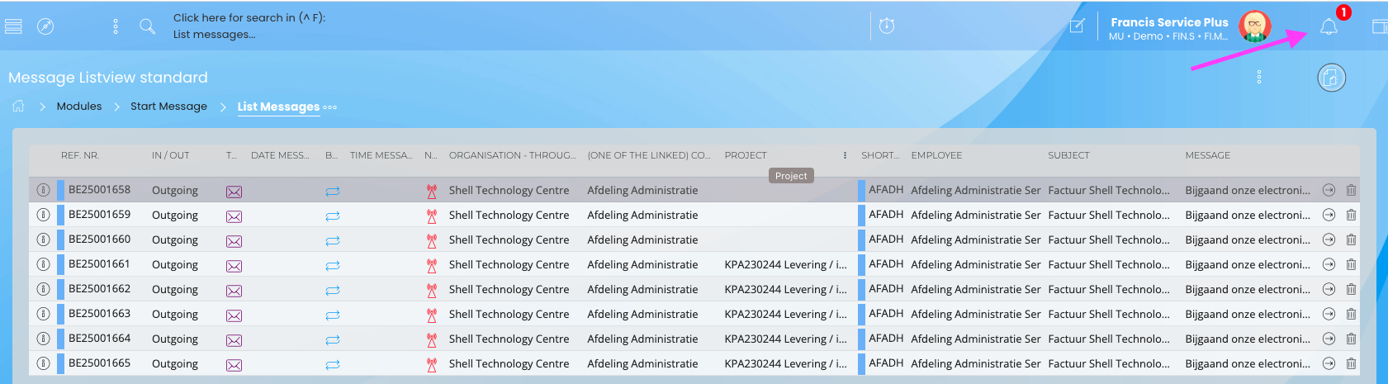Open the hamburger main menu

13,26
